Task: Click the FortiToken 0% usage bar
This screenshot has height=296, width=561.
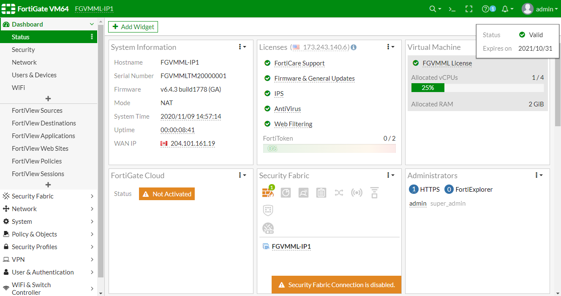Action: coord(330,149)
